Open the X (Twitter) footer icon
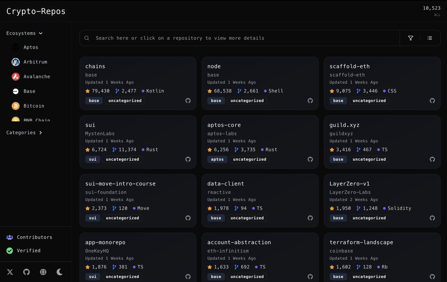 point(10,272)
